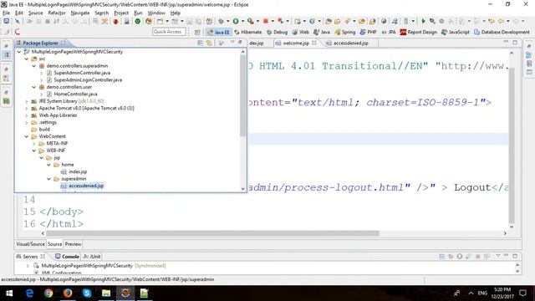535x301 pixels.
Task: Click the Debug bug icon in toolbar
Action: (x=221, y=21)
